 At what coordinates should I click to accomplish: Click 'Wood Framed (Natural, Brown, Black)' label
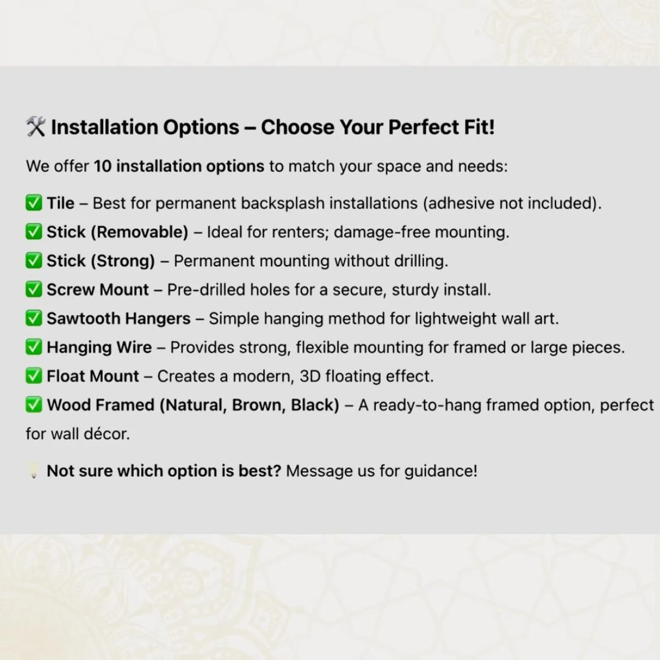point(193,405)
